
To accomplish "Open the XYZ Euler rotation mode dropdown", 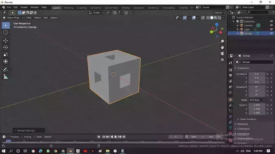I will point(257,100).
